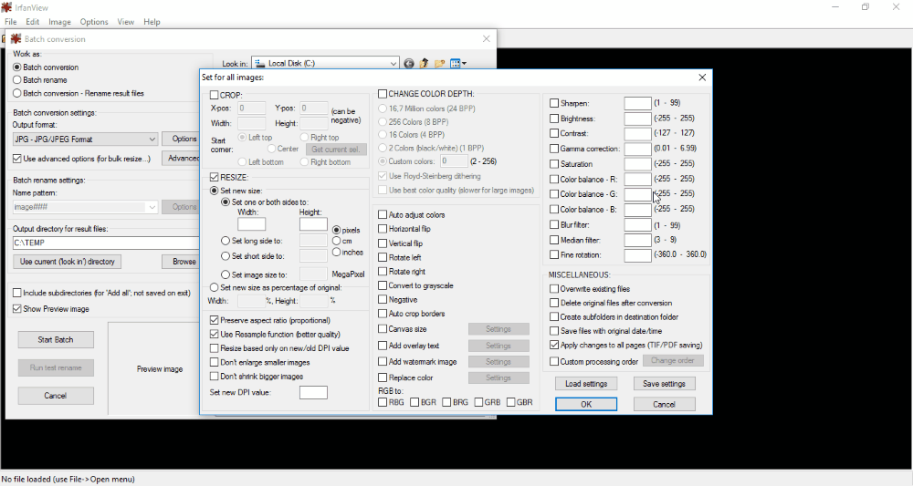
Task: Select Set new size as percentage
Action: point(215,287)
